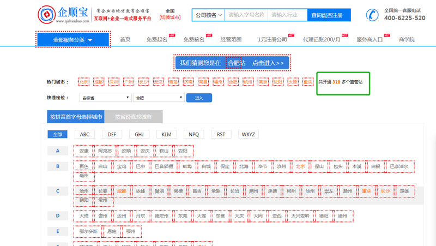
Task: Open 免费起名 in the navigation bar
Action: coord(157,40)
